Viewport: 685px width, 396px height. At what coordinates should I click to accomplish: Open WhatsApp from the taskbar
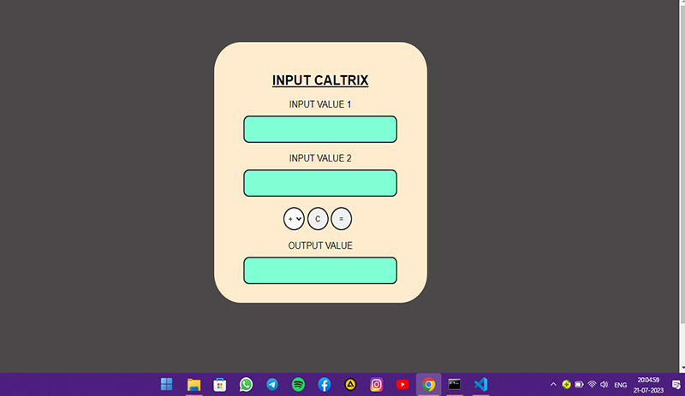246,384
